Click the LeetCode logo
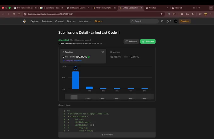Viewport: 214px width, 139px height. [x=25, y=21]
